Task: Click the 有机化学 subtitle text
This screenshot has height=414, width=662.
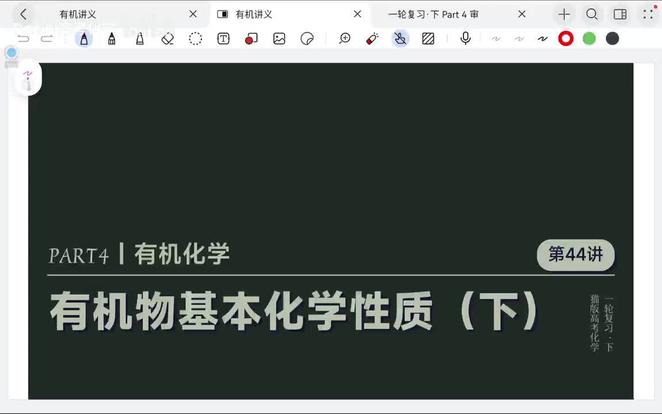Action: (x=182, y=254)
